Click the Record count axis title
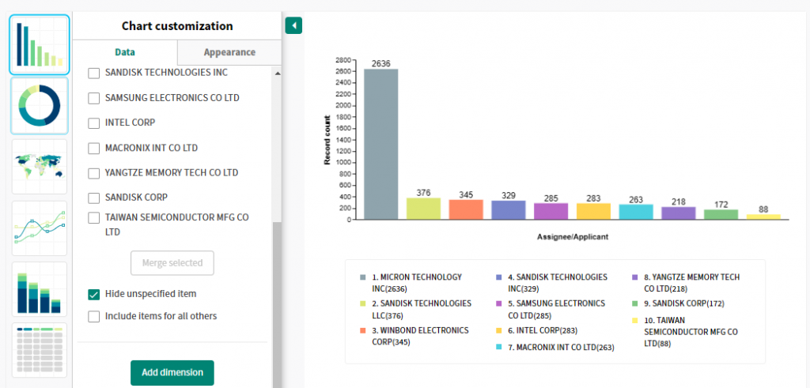This screenshot has width=810, height=388. (x=327, y=141)
